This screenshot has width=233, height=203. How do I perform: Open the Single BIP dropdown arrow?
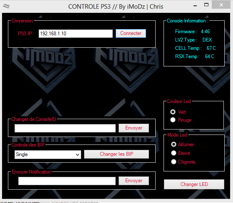pos(77,155)
